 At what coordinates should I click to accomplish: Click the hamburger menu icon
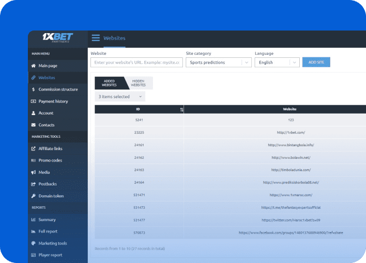coord(96,38)
